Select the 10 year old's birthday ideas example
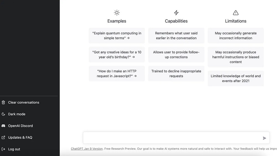This screenshot has width=277, height=156. click(117, 54)
